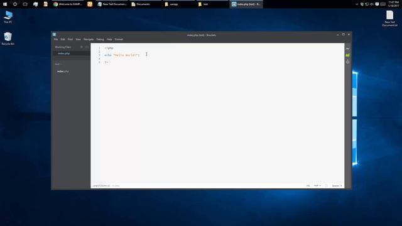Click the touch keyboard tray icon
The width and height of the screenshot is (402, 226).
click(383, 4)
